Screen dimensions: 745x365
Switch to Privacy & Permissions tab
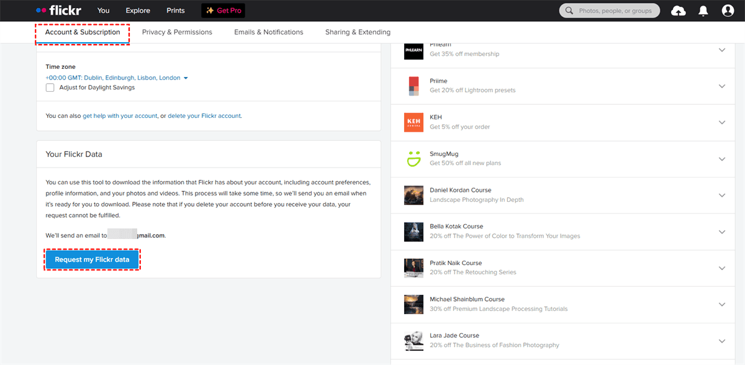[x=177, y=32]
